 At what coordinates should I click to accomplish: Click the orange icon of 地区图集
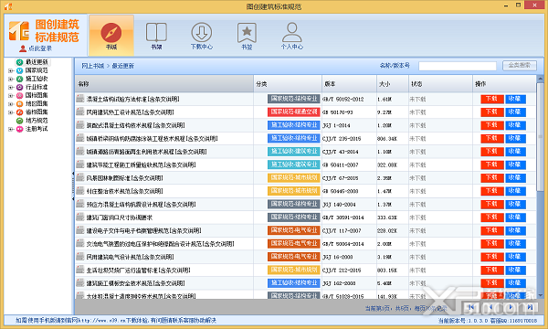pos(20,104)
